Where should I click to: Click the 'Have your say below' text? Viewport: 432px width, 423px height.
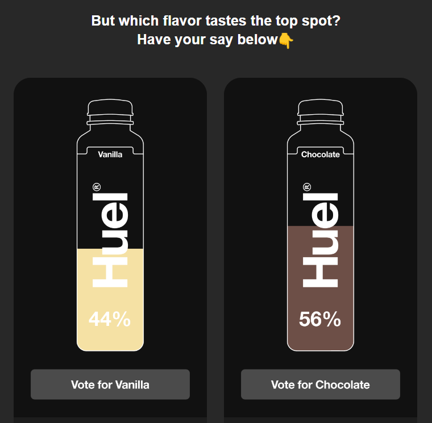[207, 40]
